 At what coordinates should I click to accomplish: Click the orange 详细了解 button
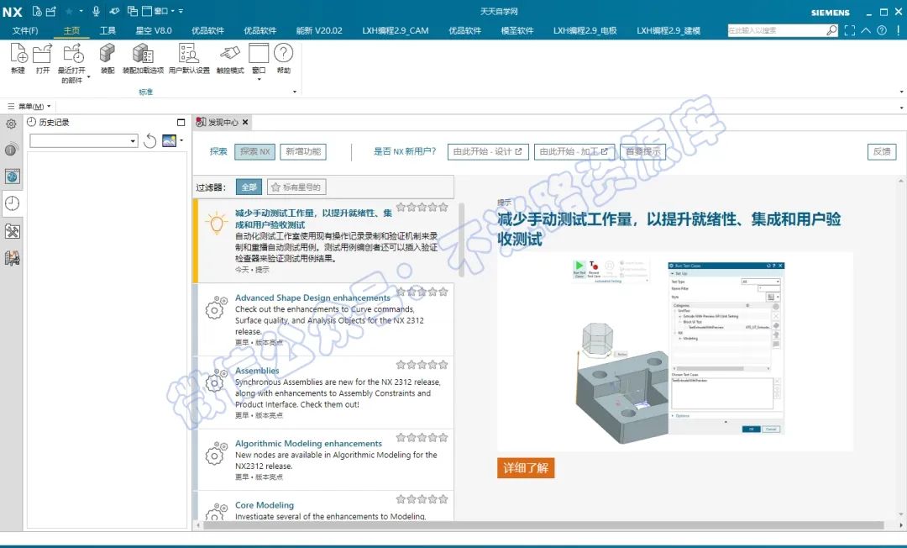pyautogui.click(x=526, y=467)
